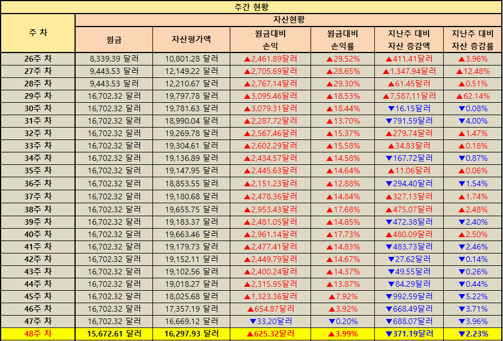Screen dimensions: 503x341
Task: Click the 원금 column header
Action: (x=113, y=40)
